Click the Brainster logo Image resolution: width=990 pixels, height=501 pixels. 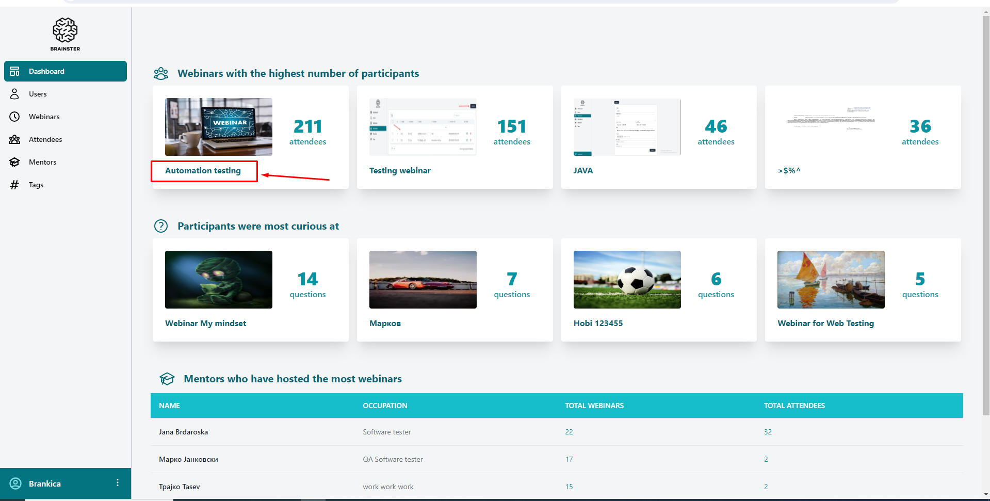pos(65,34)
